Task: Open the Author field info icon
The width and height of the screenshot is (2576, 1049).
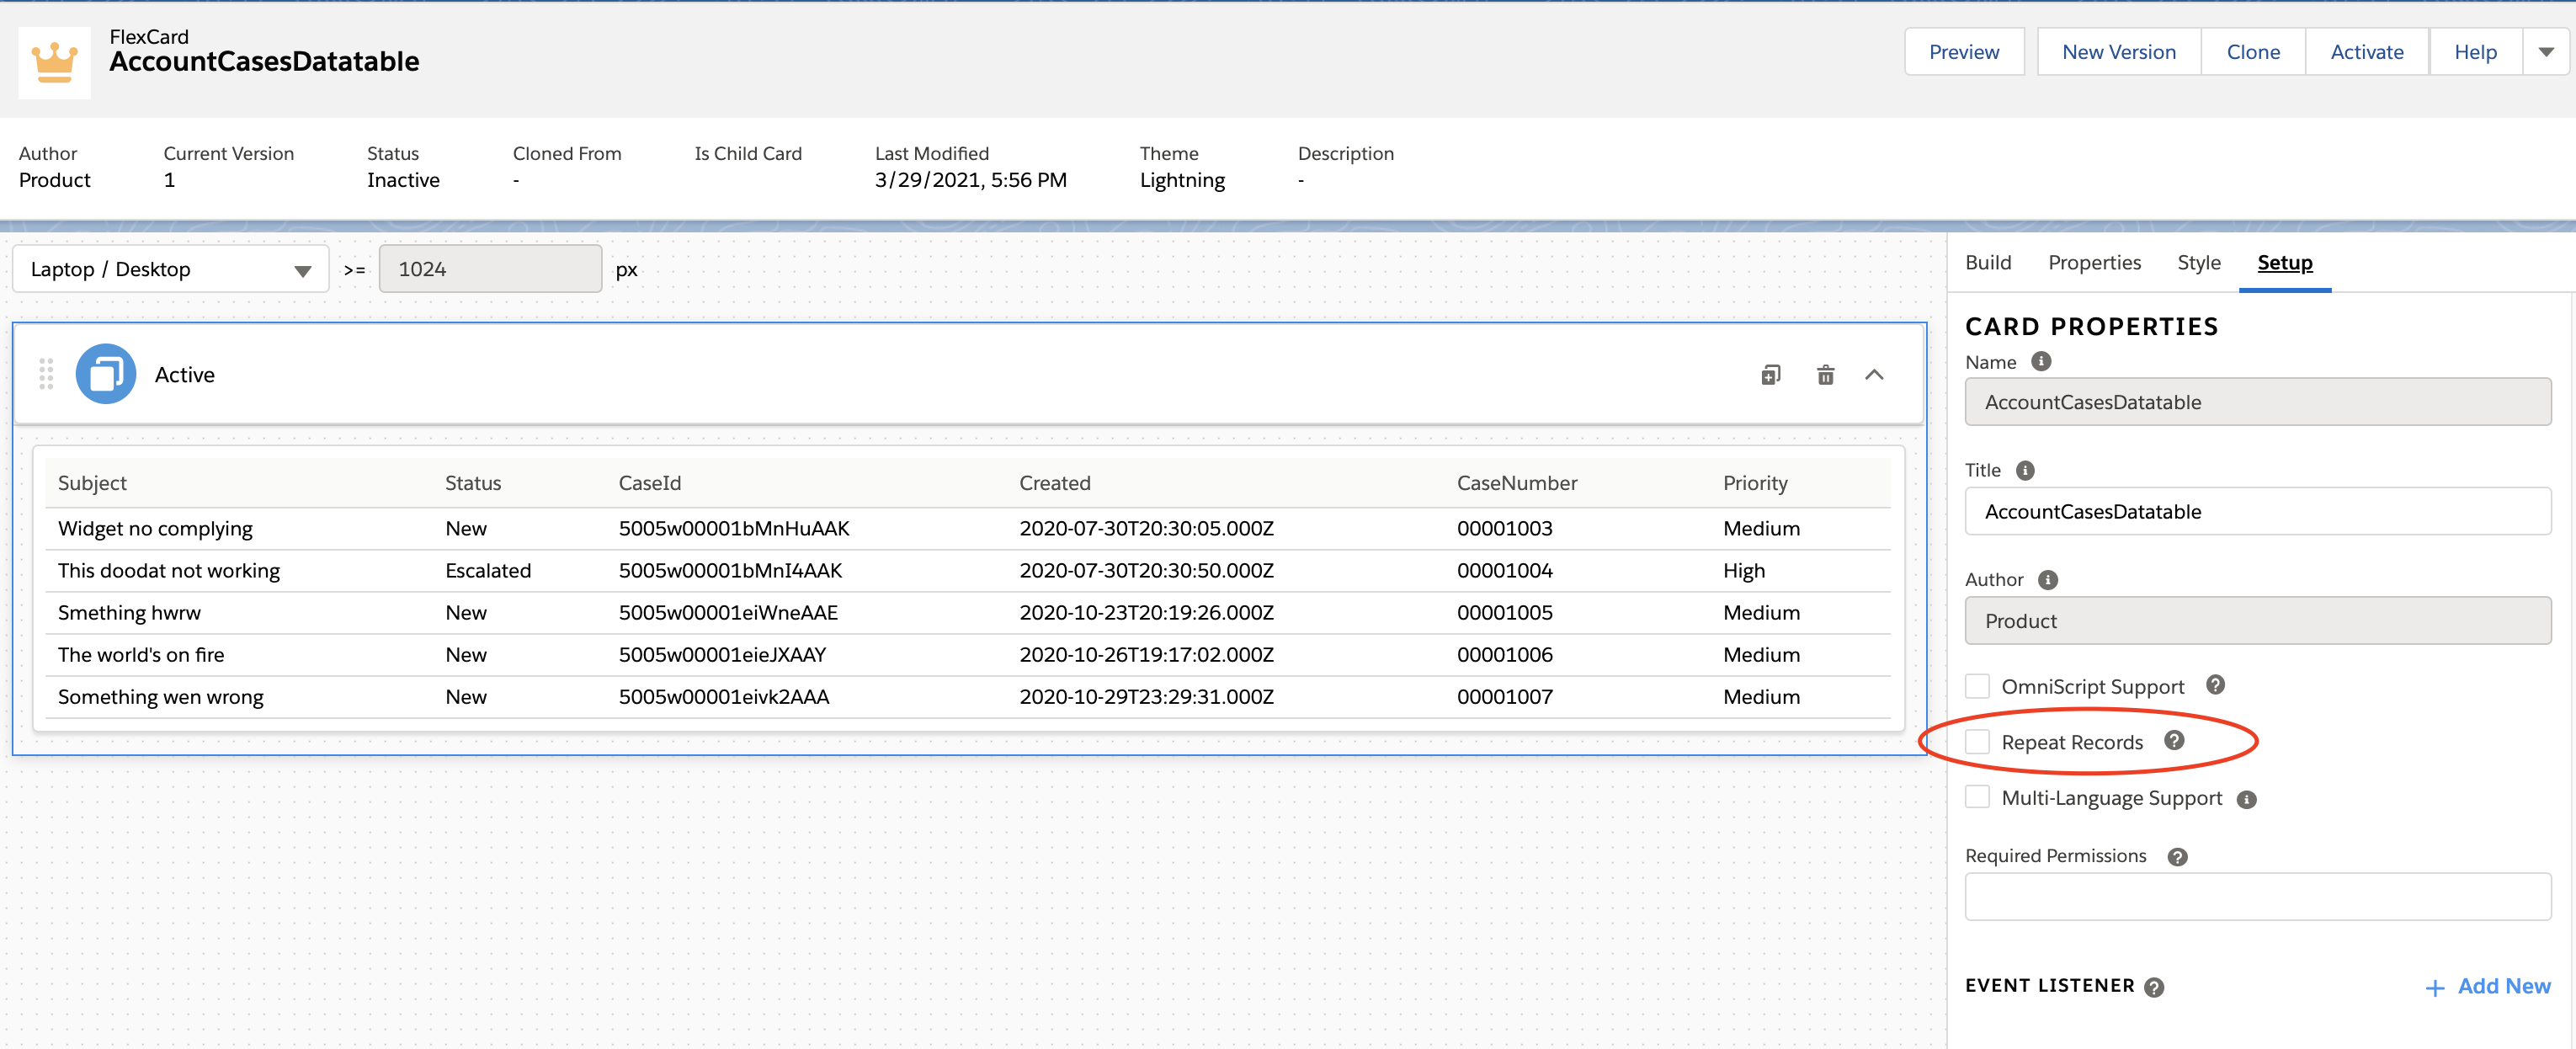Action: click(x=2048, y=580)
